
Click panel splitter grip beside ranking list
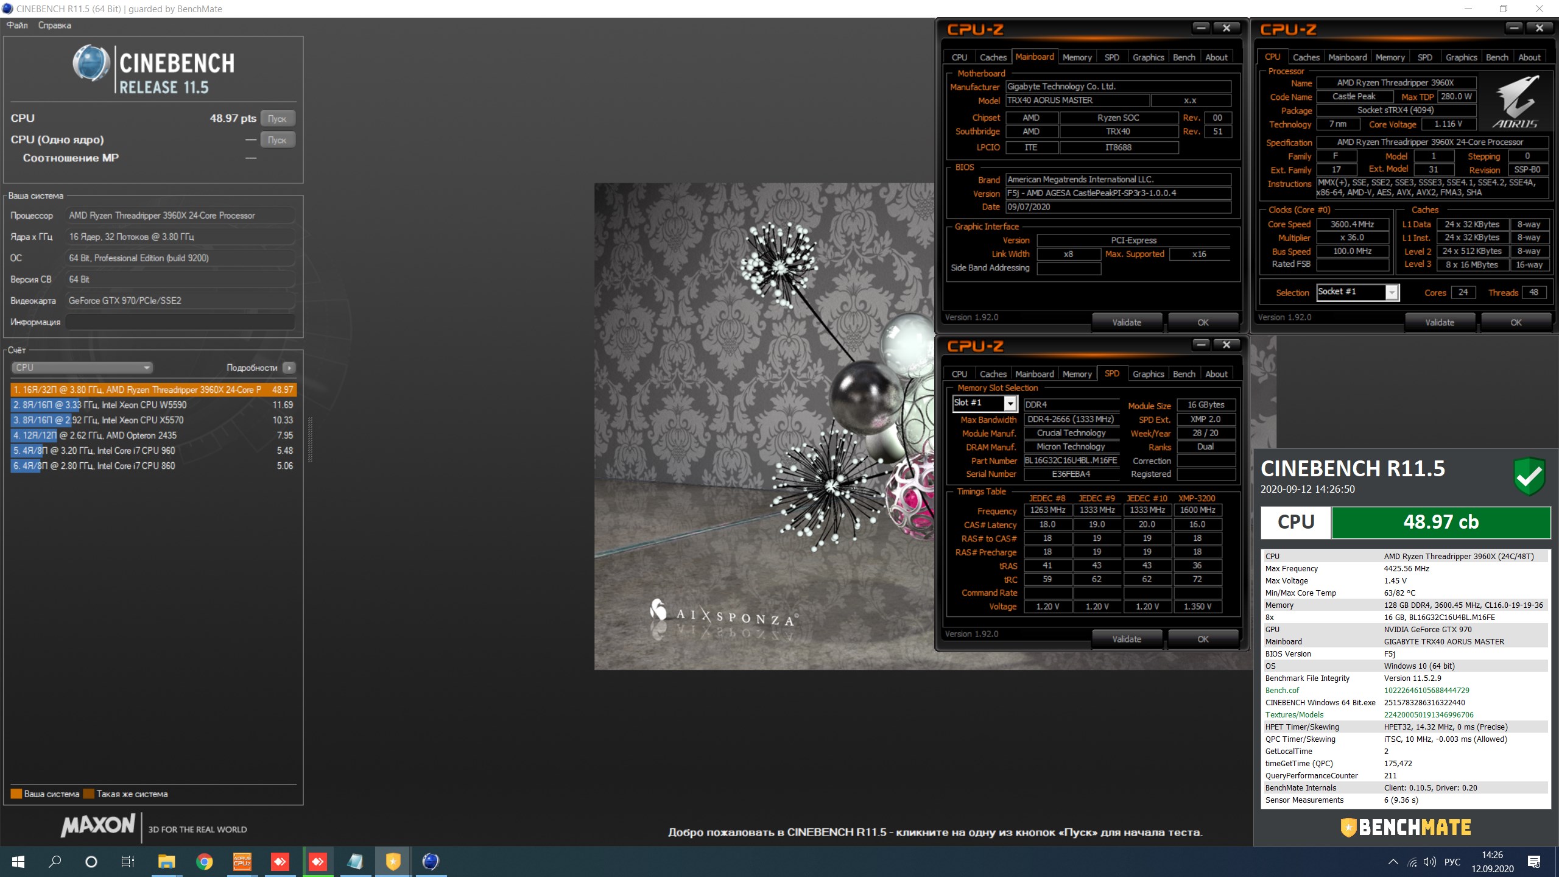click(x=310, y=440)
